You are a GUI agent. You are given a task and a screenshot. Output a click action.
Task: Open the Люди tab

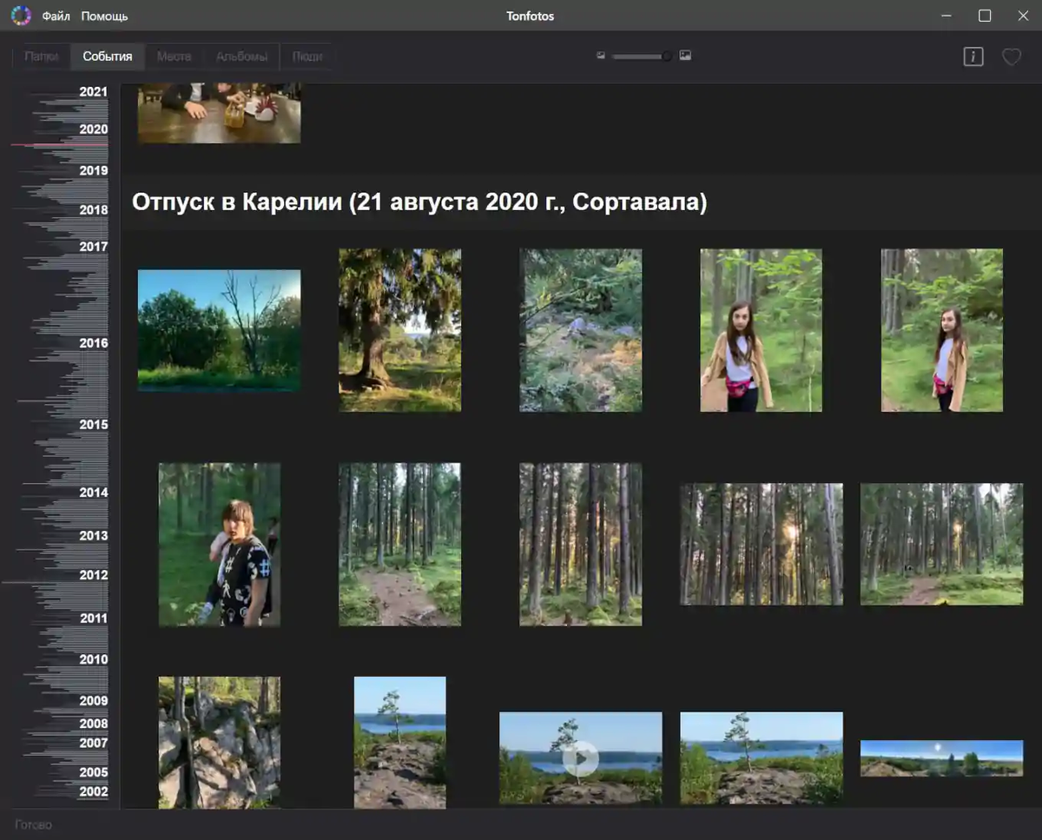coord(307,56)
